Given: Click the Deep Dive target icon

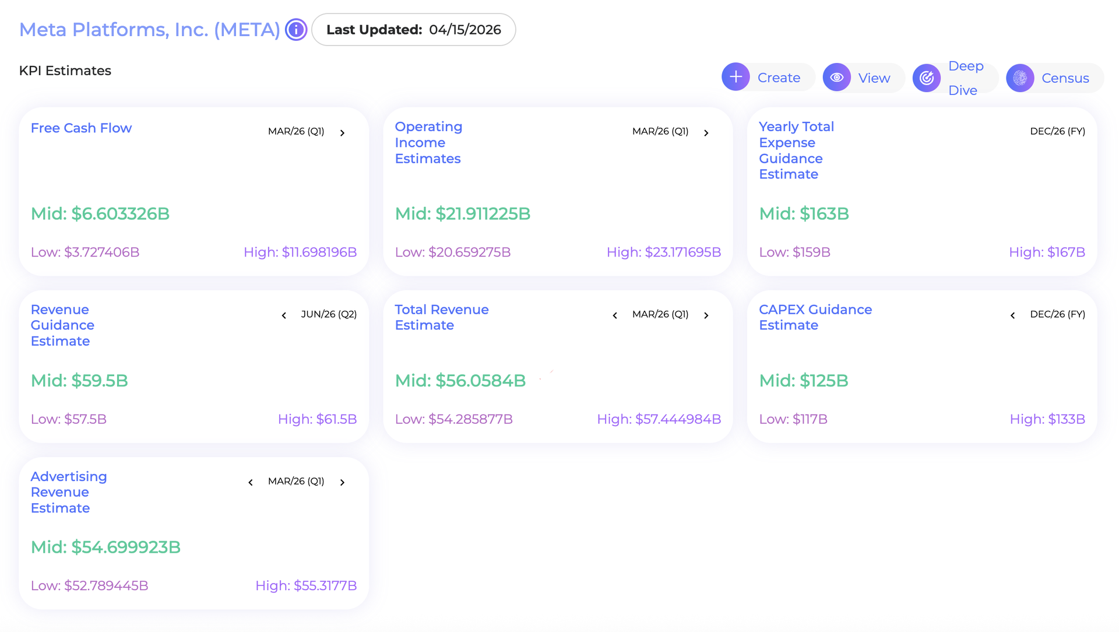Looking at the screenshot, I should pos(927,78).
